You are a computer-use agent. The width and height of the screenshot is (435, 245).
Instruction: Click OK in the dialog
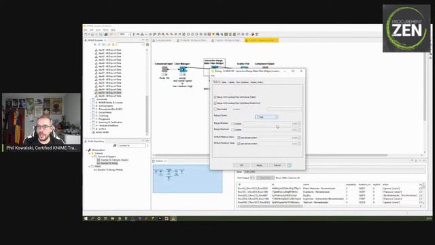click(241, 165)
